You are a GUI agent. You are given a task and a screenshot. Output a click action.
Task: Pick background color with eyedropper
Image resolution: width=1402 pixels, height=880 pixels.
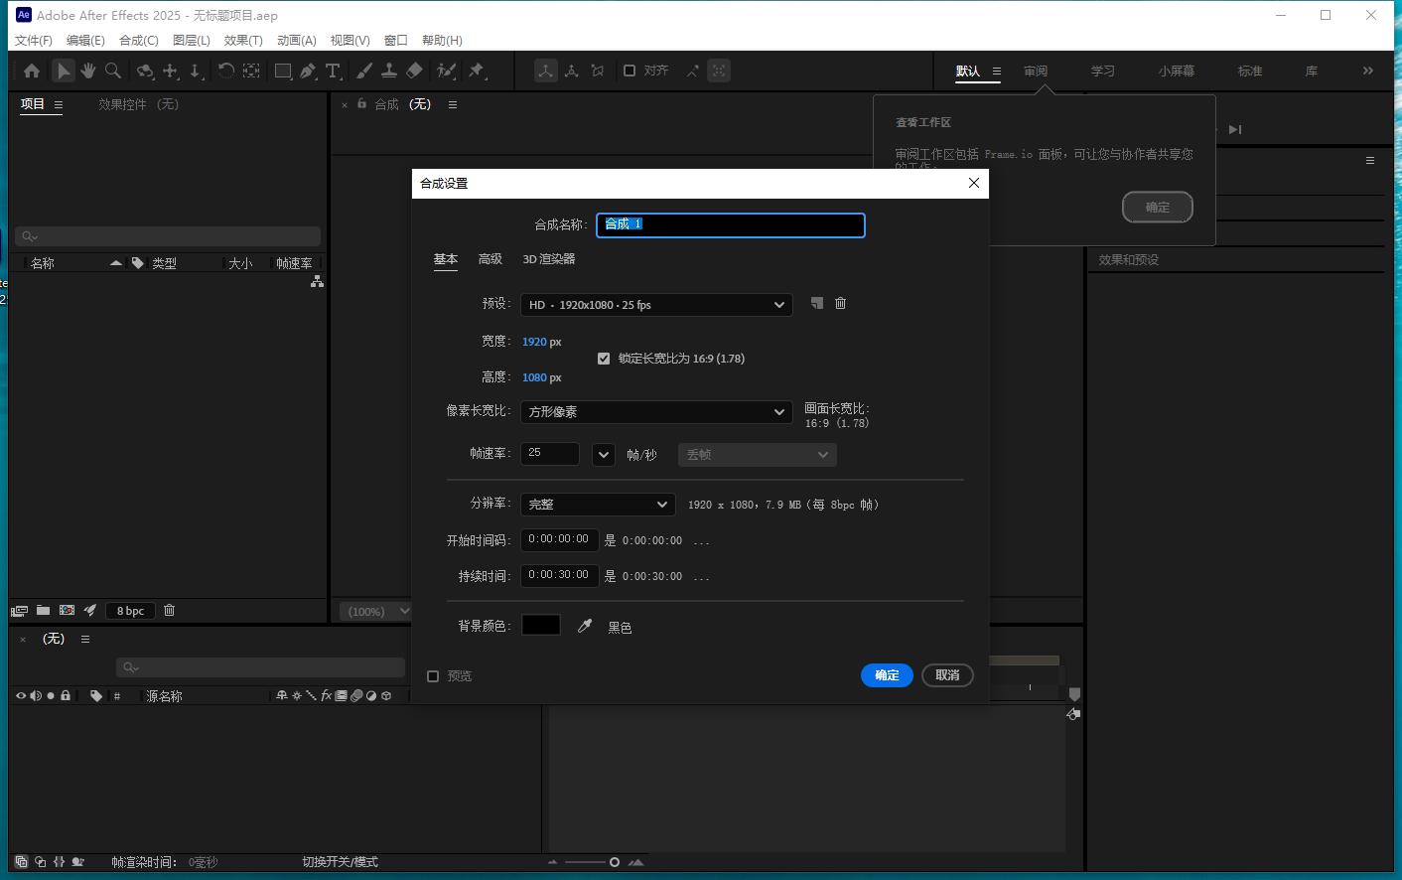click(x=585, y=626)
